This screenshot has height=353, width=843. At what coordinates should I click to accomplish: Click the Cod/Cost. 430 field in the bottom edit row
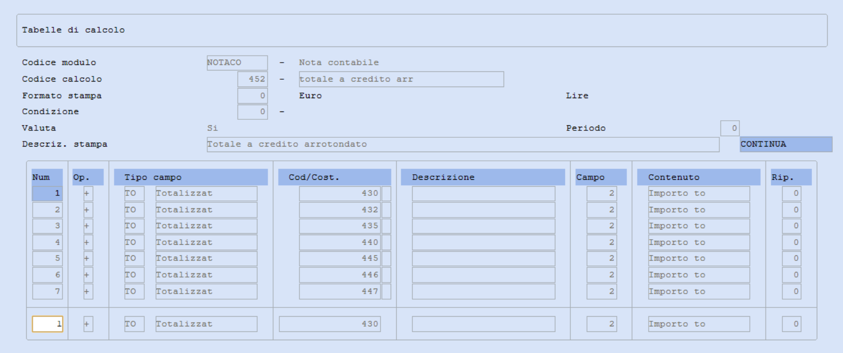click(x=330, y=324)
